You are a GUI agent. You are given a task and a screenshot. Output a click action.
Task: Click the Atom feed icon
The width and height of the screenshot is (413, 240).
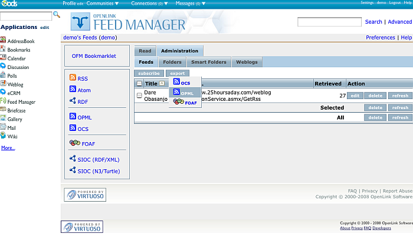pyautogui.click(x=73, y=90)
